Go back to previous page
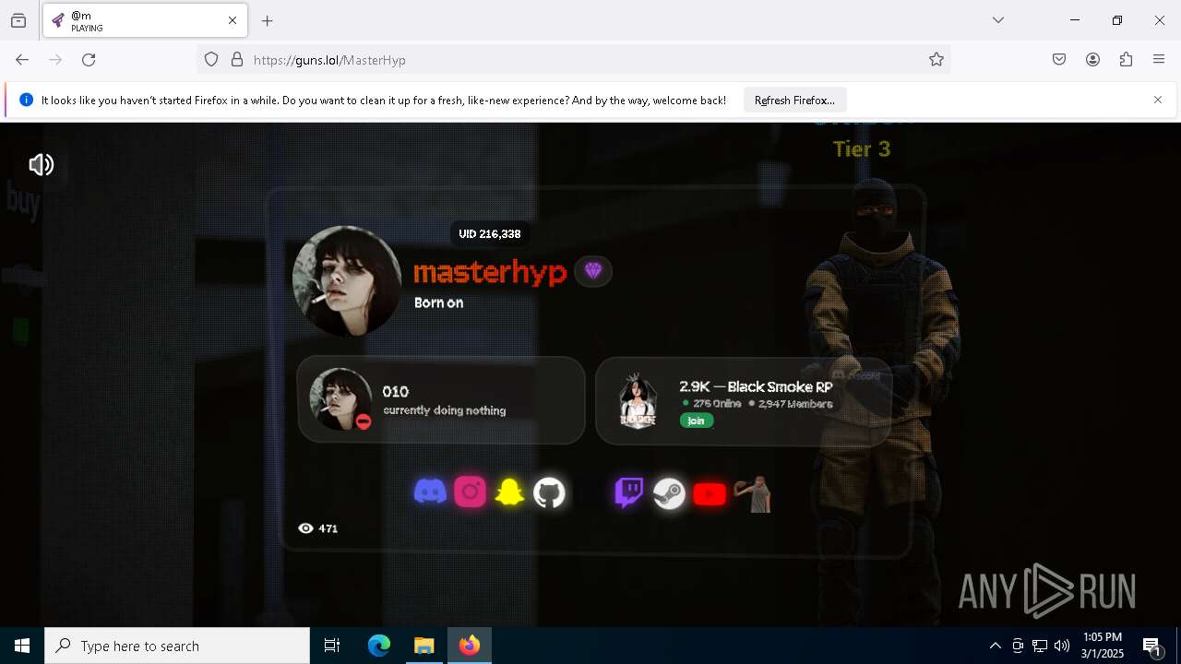This screenshot has width=1181, height=664. point(22,60)
